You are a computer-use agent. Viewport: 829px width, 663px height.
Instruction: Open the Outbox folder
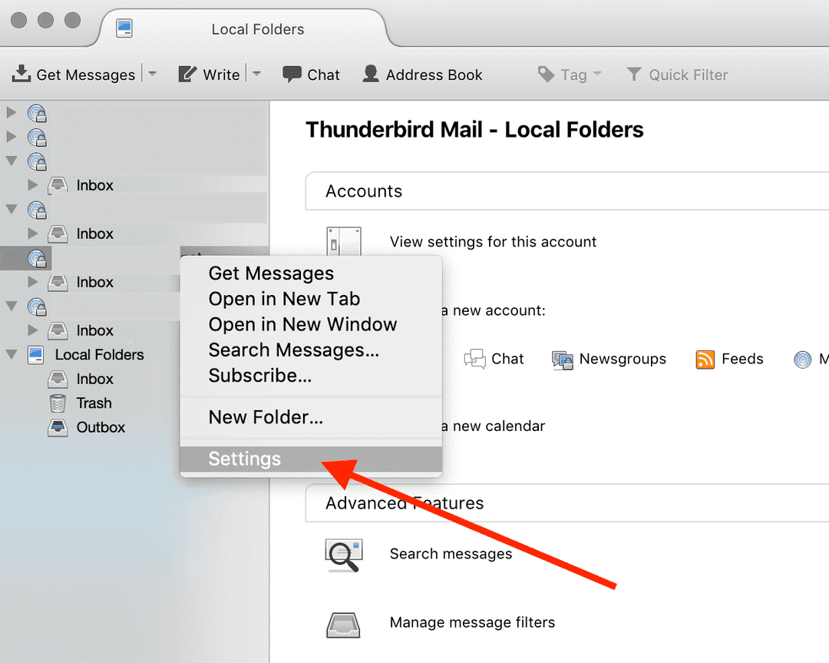tap(101, 428)
